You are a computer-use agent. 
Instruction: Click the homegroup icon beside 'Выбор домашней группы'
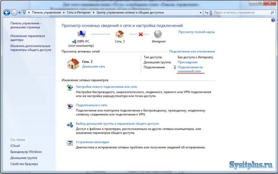tap(70, 124)
